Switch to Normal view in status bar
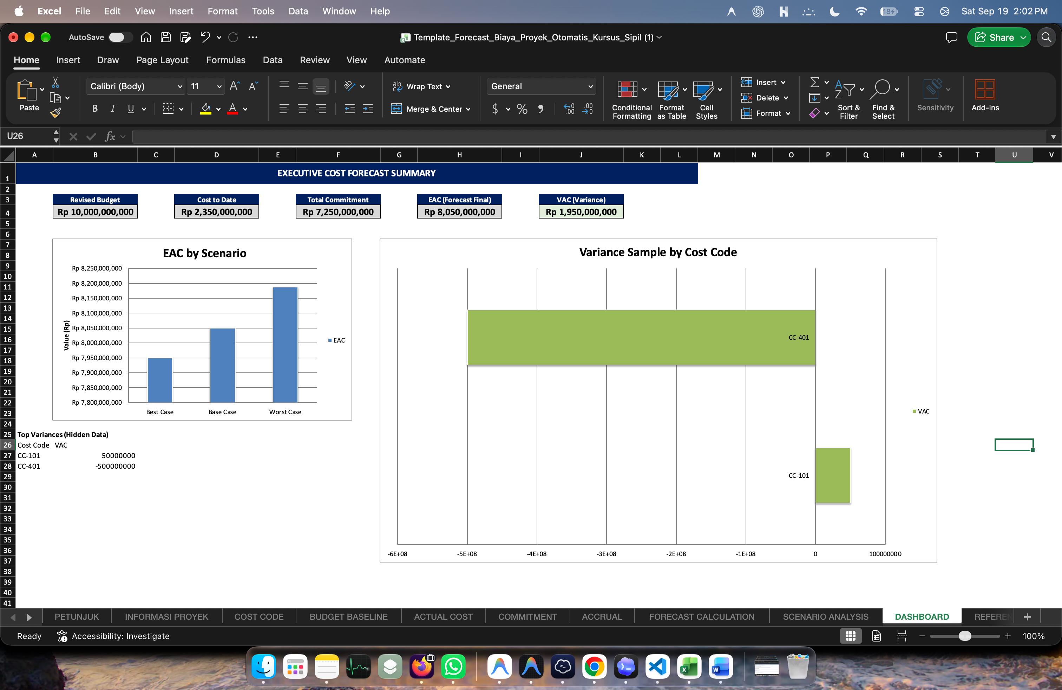The image size is (1062, 690). click(x=851, y=636)
